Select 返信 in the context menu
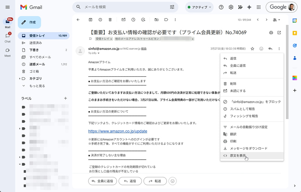 tap(252, 58)
